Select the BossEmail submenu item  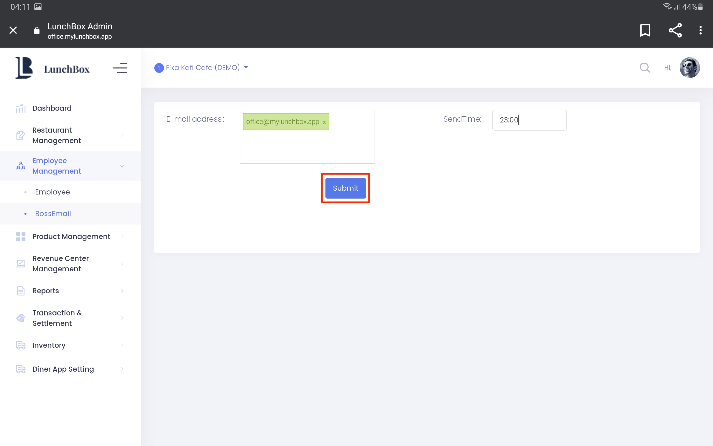pyautogui.click(x=53, y=214)
